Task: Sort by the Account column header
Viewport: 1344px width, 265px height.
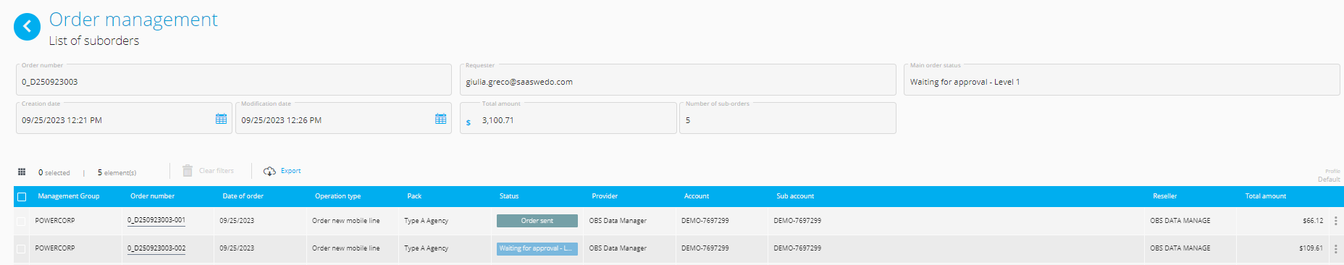Action: tap(697, 196)
